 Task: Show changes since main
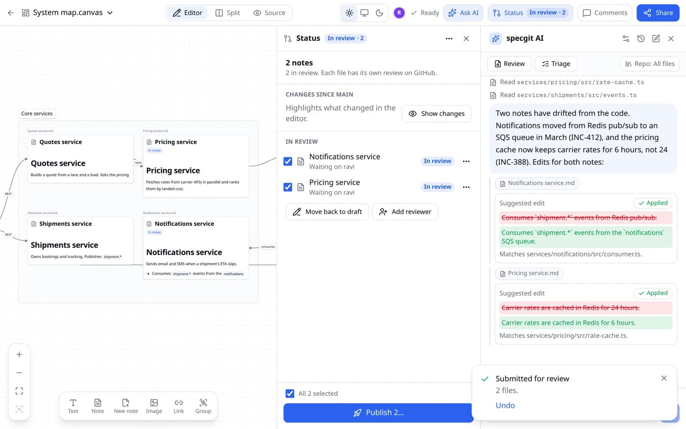(x=436, y=114)
